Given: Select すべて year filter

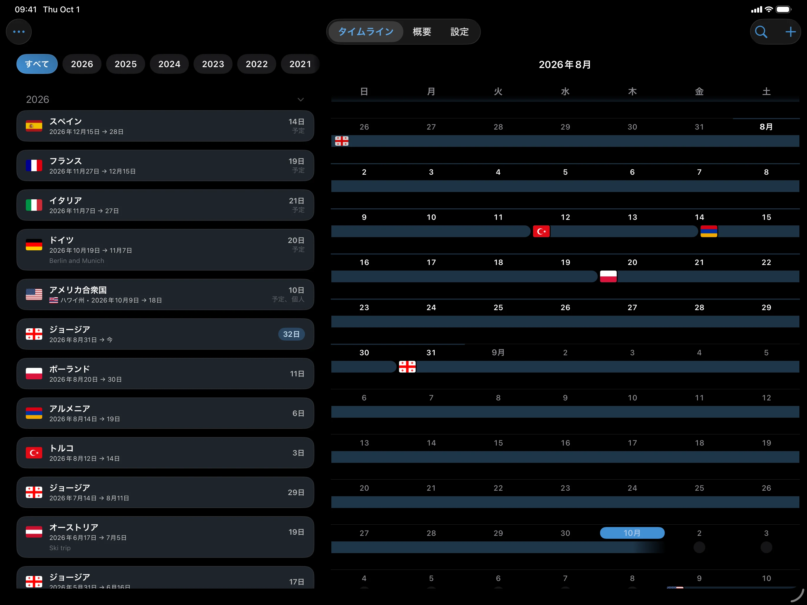Looking at the screenshot, I should tap(37, 64).
